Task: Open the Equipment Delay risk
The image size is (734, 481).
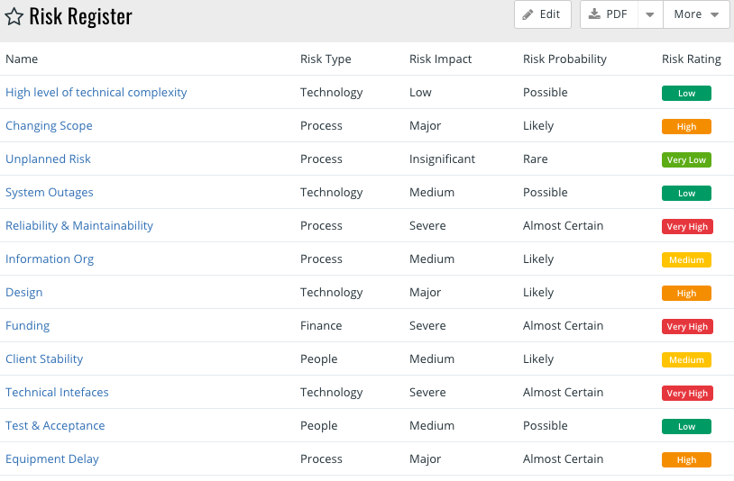Action: point(52,459)
